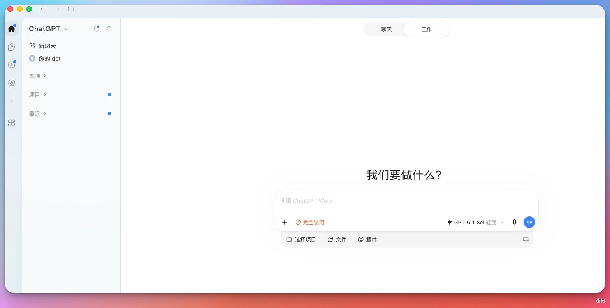Switch to the 聊天 tab
Screen dimensions: 610x308
coord(386,30)
